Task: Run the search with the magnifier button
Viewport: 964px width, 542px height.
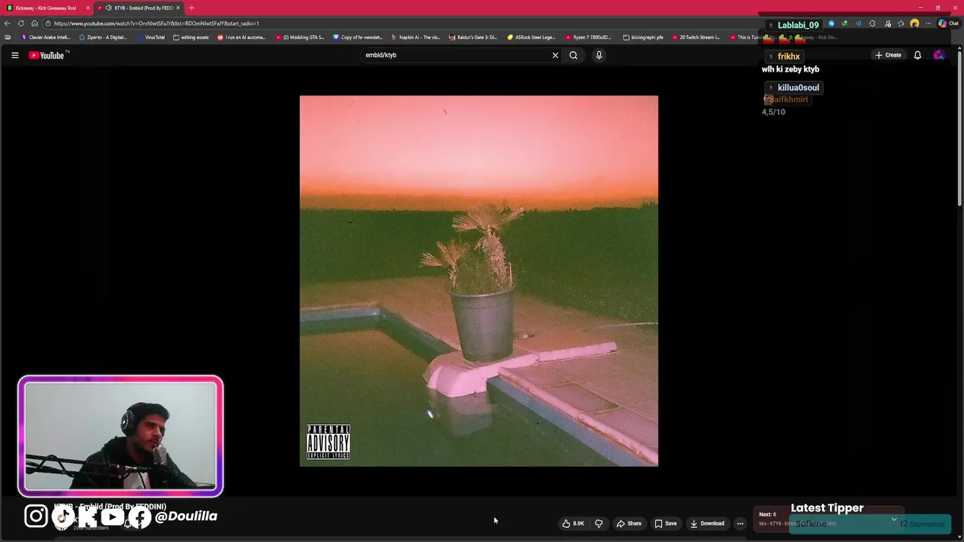Action: [573, 55]
